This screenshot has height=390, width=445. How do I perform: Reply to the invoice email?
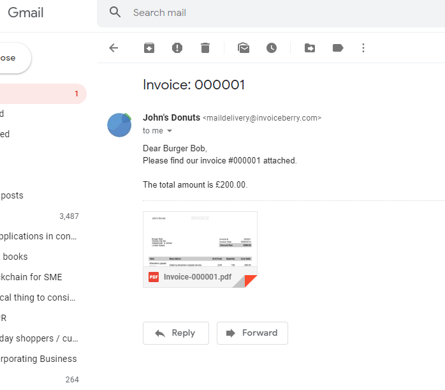click(x=176, y=333)
